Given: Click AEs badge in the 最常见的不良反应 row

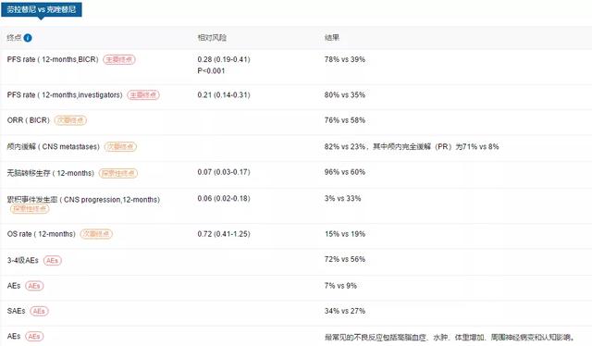Looking at the screenshot, I should [34, 337].
